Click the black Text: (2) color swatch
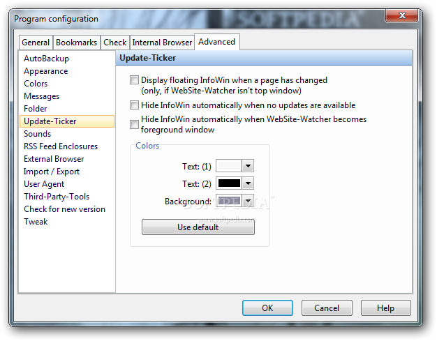The height and width of the screenshot is (341, 437). (x=229, y=183)
